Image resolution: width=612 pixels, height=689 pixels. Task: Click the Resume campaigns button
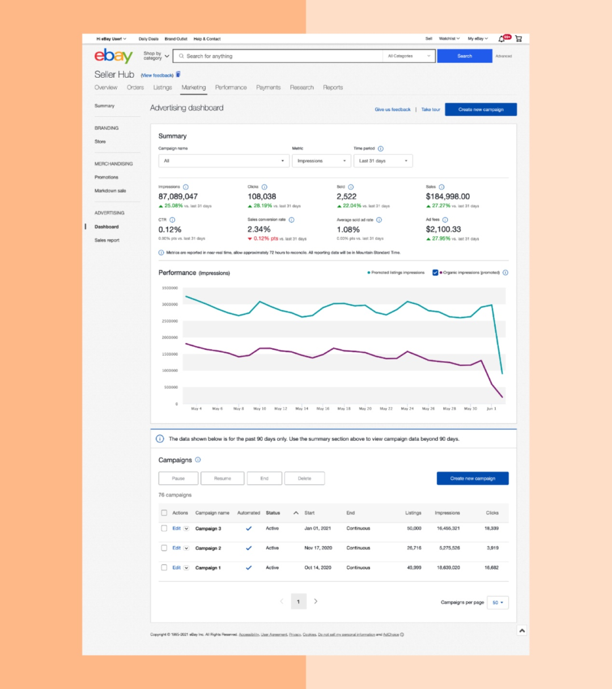(223, 478)
